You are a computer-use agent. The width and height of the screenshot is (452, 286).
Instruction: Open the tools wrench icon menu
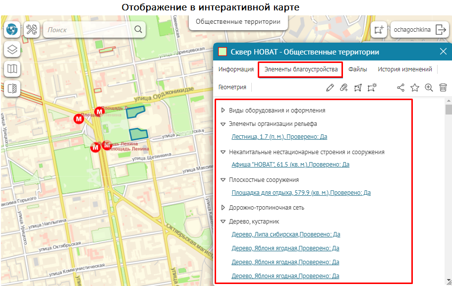(x=31, y=30)
